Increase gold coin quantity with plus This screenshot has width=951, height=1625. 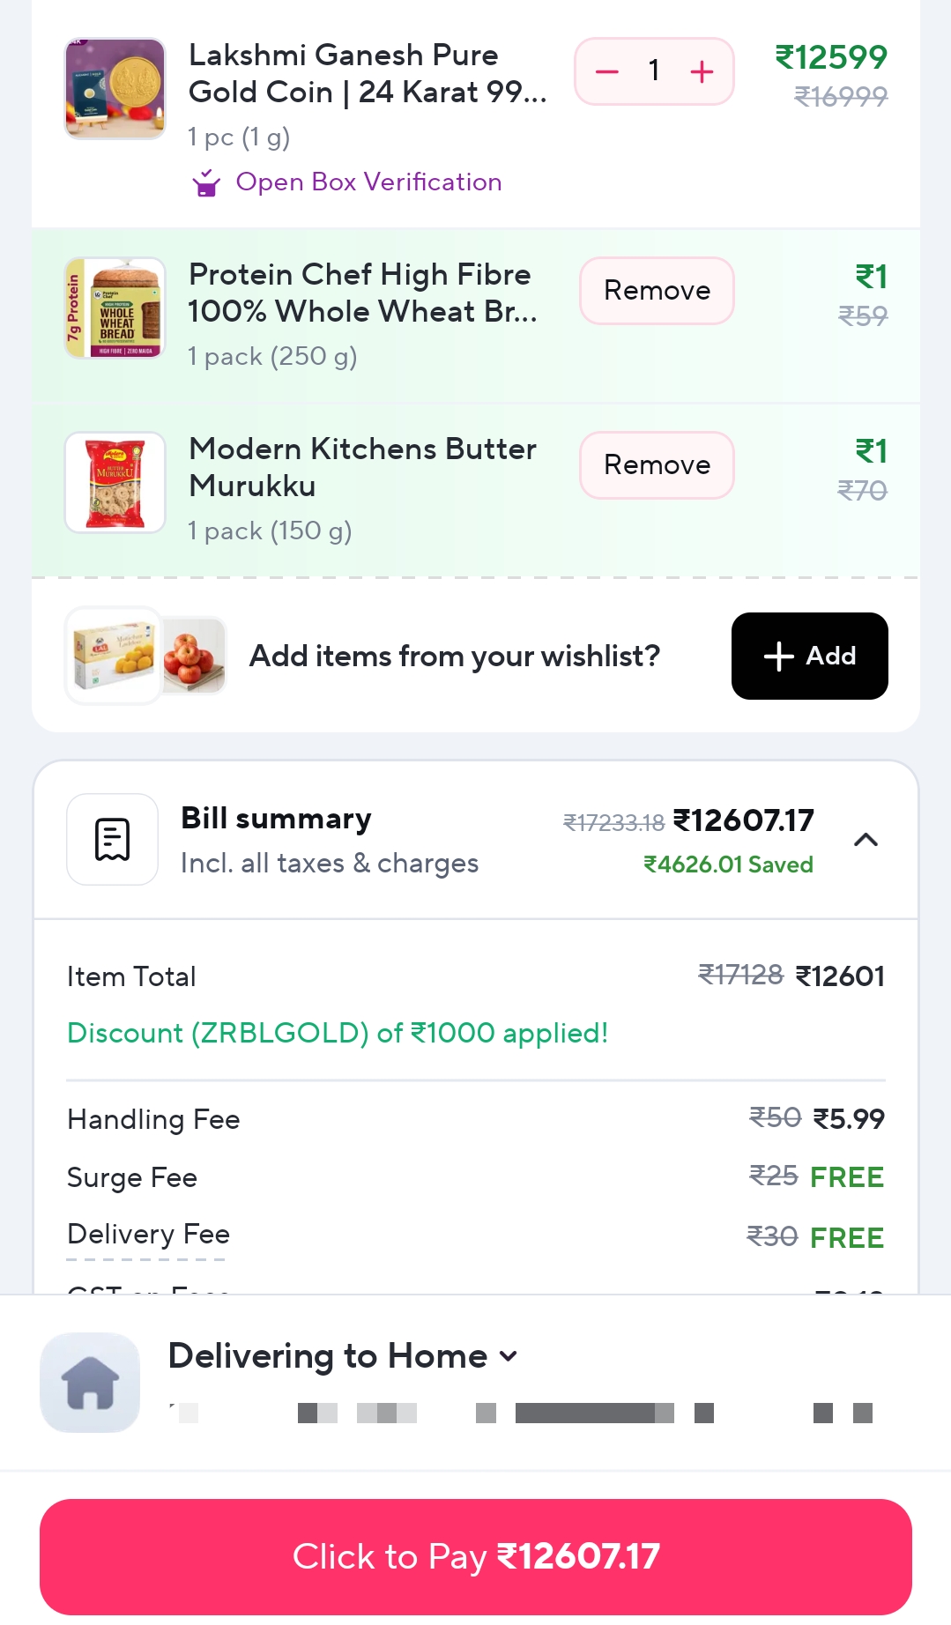pos(702,71)
